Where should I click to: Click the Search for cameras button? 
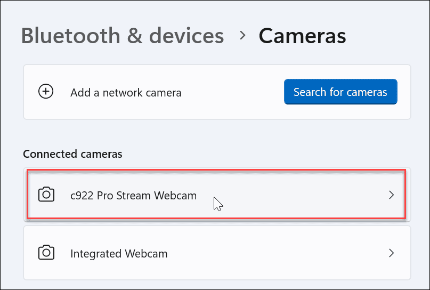(x=340, y=92)
